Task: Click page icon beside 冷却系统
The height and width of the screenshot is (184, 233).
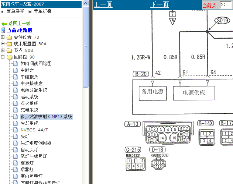Action: pyautogui.click(x=16, y=123)
